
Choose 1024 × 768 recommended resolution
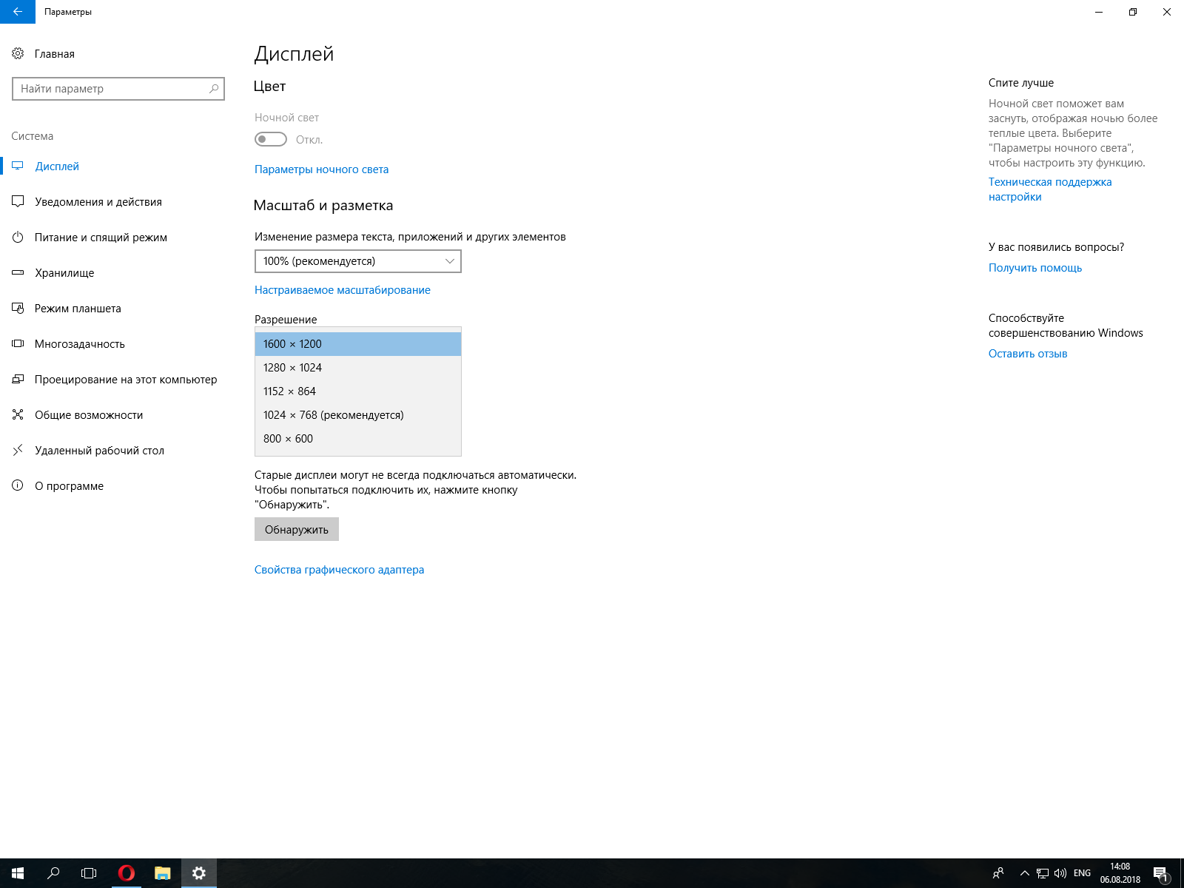pyautogui.click(x=358, y=415)
